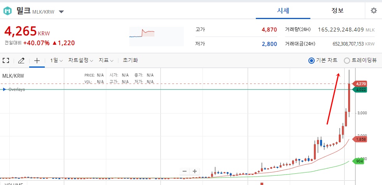382x185 pixels.
Task: Open the 차트설정 dropdown
Action: point(81,60)
